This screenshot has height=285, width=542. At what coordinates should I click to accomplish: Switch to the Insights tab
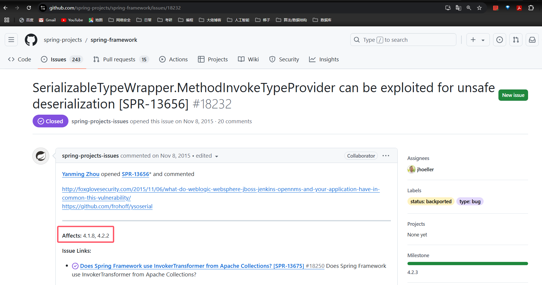coord(324,59)
